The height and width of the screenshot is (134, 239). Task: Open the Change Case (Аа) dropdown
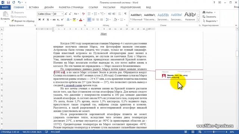pos(76,14)
